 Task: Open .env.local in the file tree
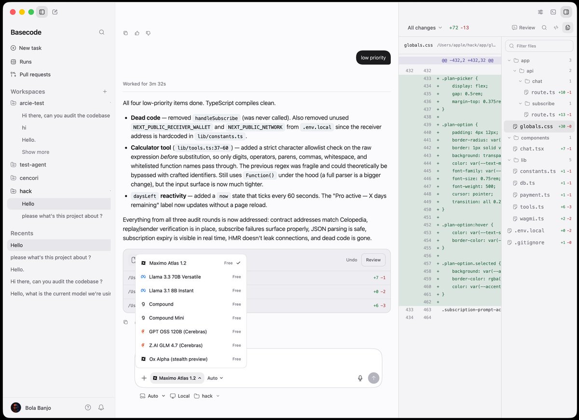pos(529,230)
